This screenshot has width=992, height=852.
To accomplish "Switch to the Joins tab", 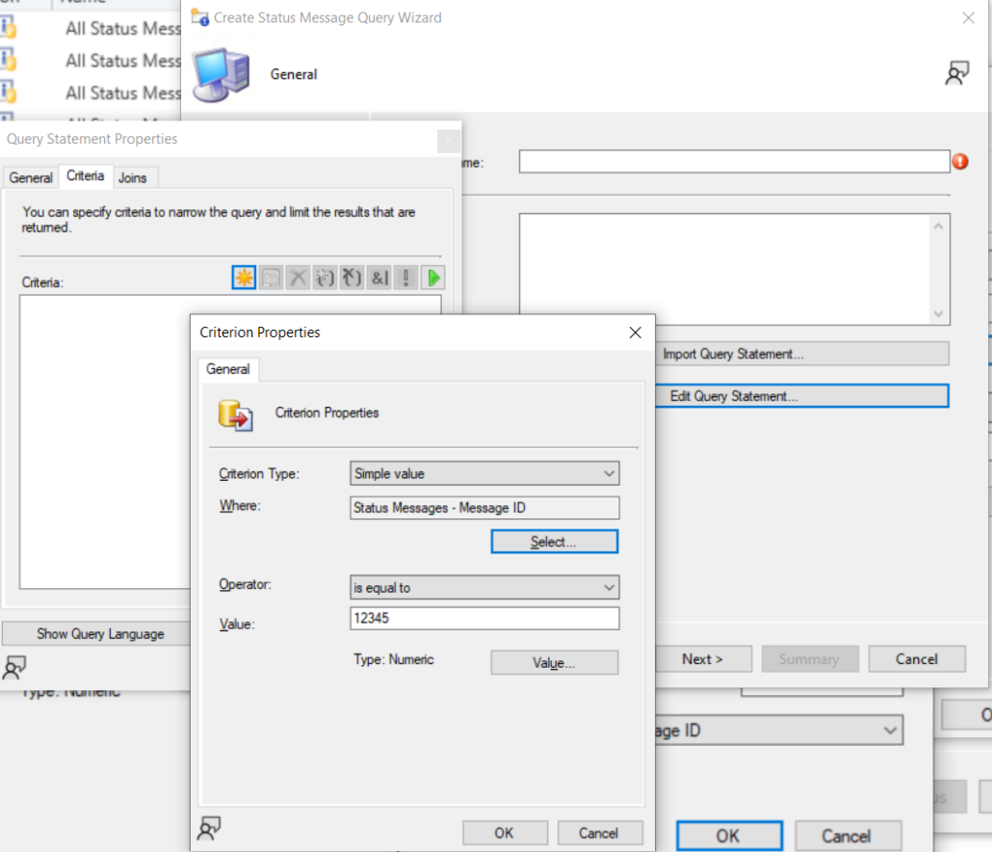I will point(133,177).
